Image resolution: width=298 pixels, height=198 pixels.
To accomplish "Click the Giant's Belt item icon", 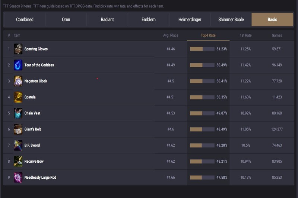I will tap(18, 129).
